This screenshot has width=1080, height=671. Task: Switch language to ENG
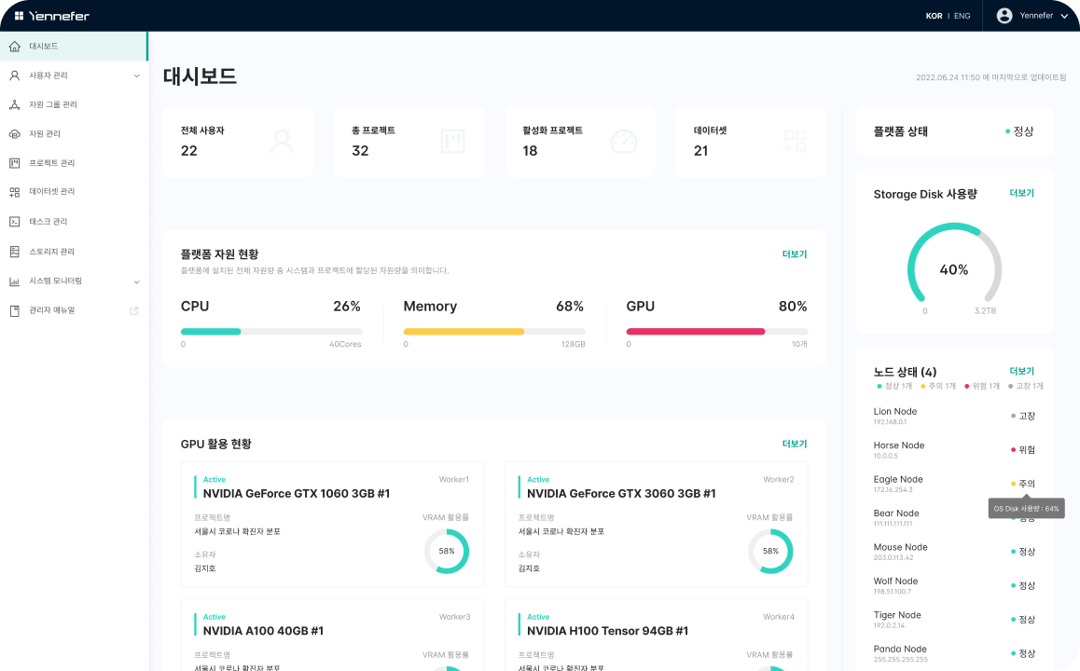tap(962, 16)
